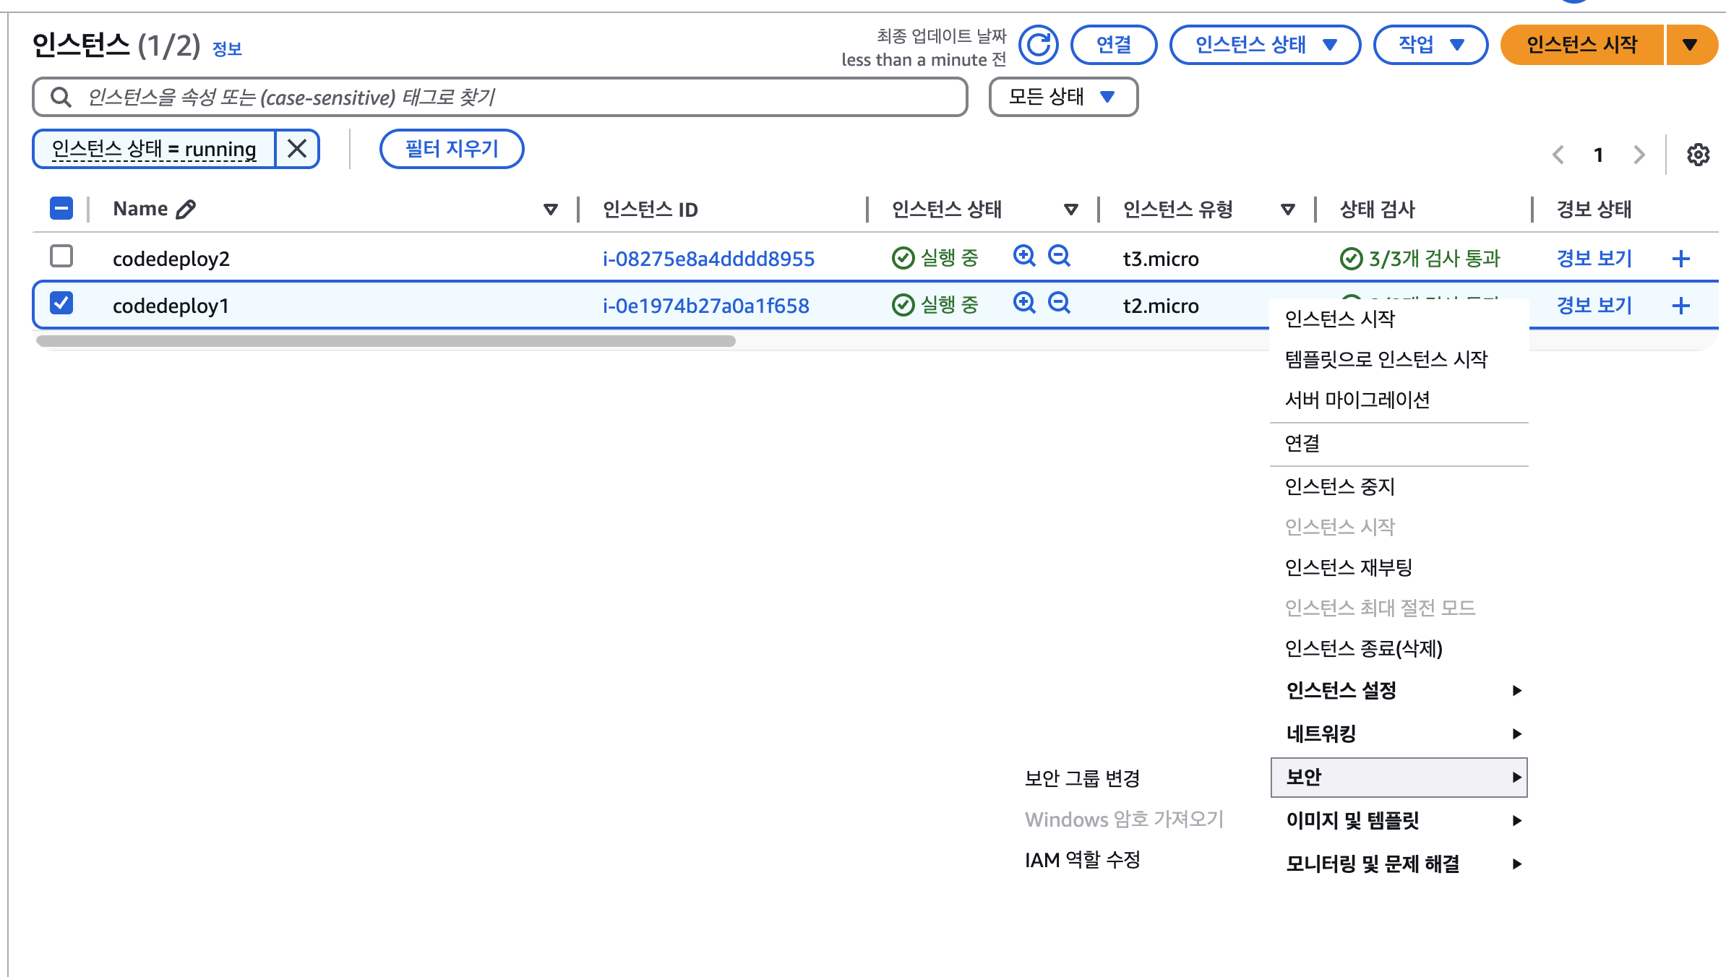
Task: Click plus icon to add alarm for codedeploy2
Action: (1681, 259)
